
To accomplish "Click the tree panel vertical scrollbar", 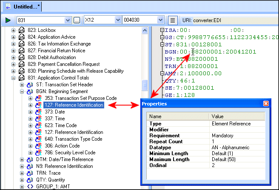I will (145, 106).
